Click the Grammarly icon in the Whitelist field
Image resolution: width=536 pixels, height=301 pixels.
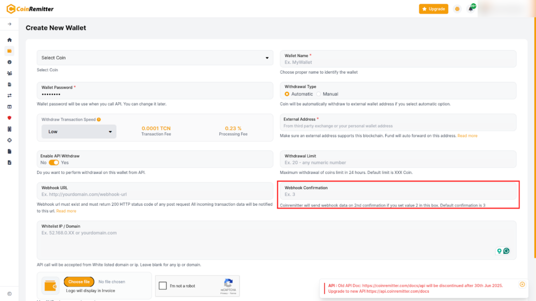[x=506, y=251]
